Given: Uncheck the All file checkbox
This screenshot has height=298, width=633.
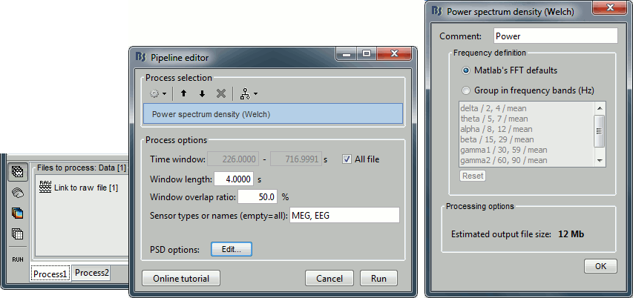Looking at the screenshot, I should pyautogui.click(x=347, y=159).
